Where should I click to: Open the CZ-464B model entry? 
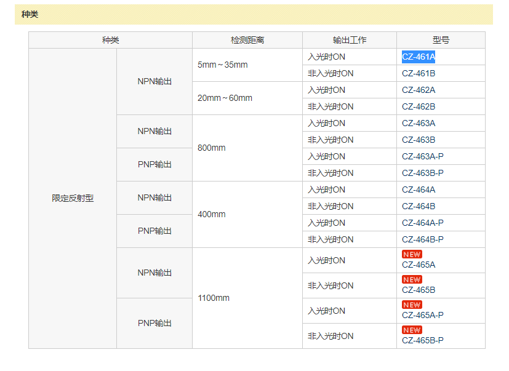pyautogui.click(x=419, y=206)
